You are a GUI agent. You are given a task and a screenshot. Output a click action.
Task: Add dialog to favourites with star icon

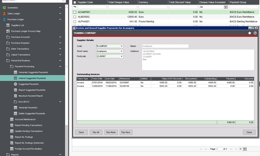point(250,33)
